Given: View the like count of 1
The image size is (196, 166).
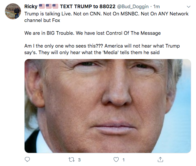Looking at the screenshot, I should pos(124,160).
